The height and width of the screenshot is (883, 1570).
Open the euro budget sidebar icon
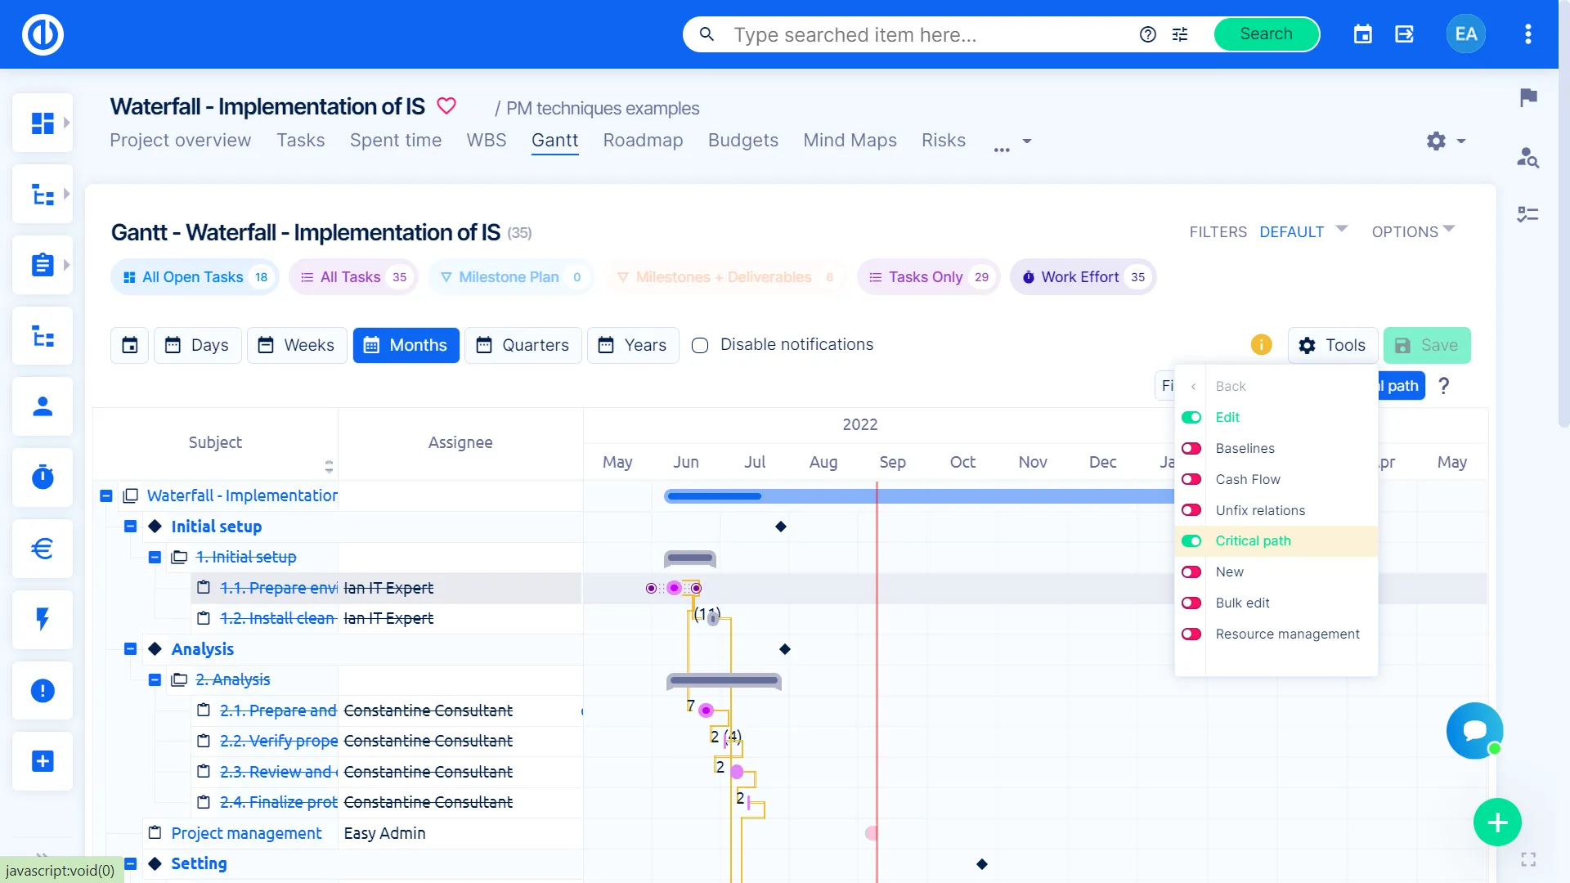43,548
